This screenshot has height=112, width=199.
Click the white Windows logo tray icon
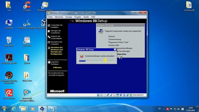183,109
